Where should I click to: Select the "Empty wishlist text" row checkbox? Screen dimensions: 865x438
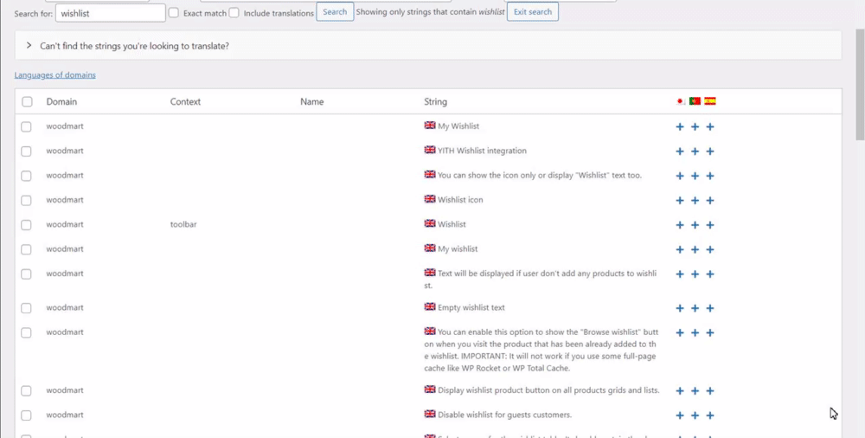click(26, 307)
